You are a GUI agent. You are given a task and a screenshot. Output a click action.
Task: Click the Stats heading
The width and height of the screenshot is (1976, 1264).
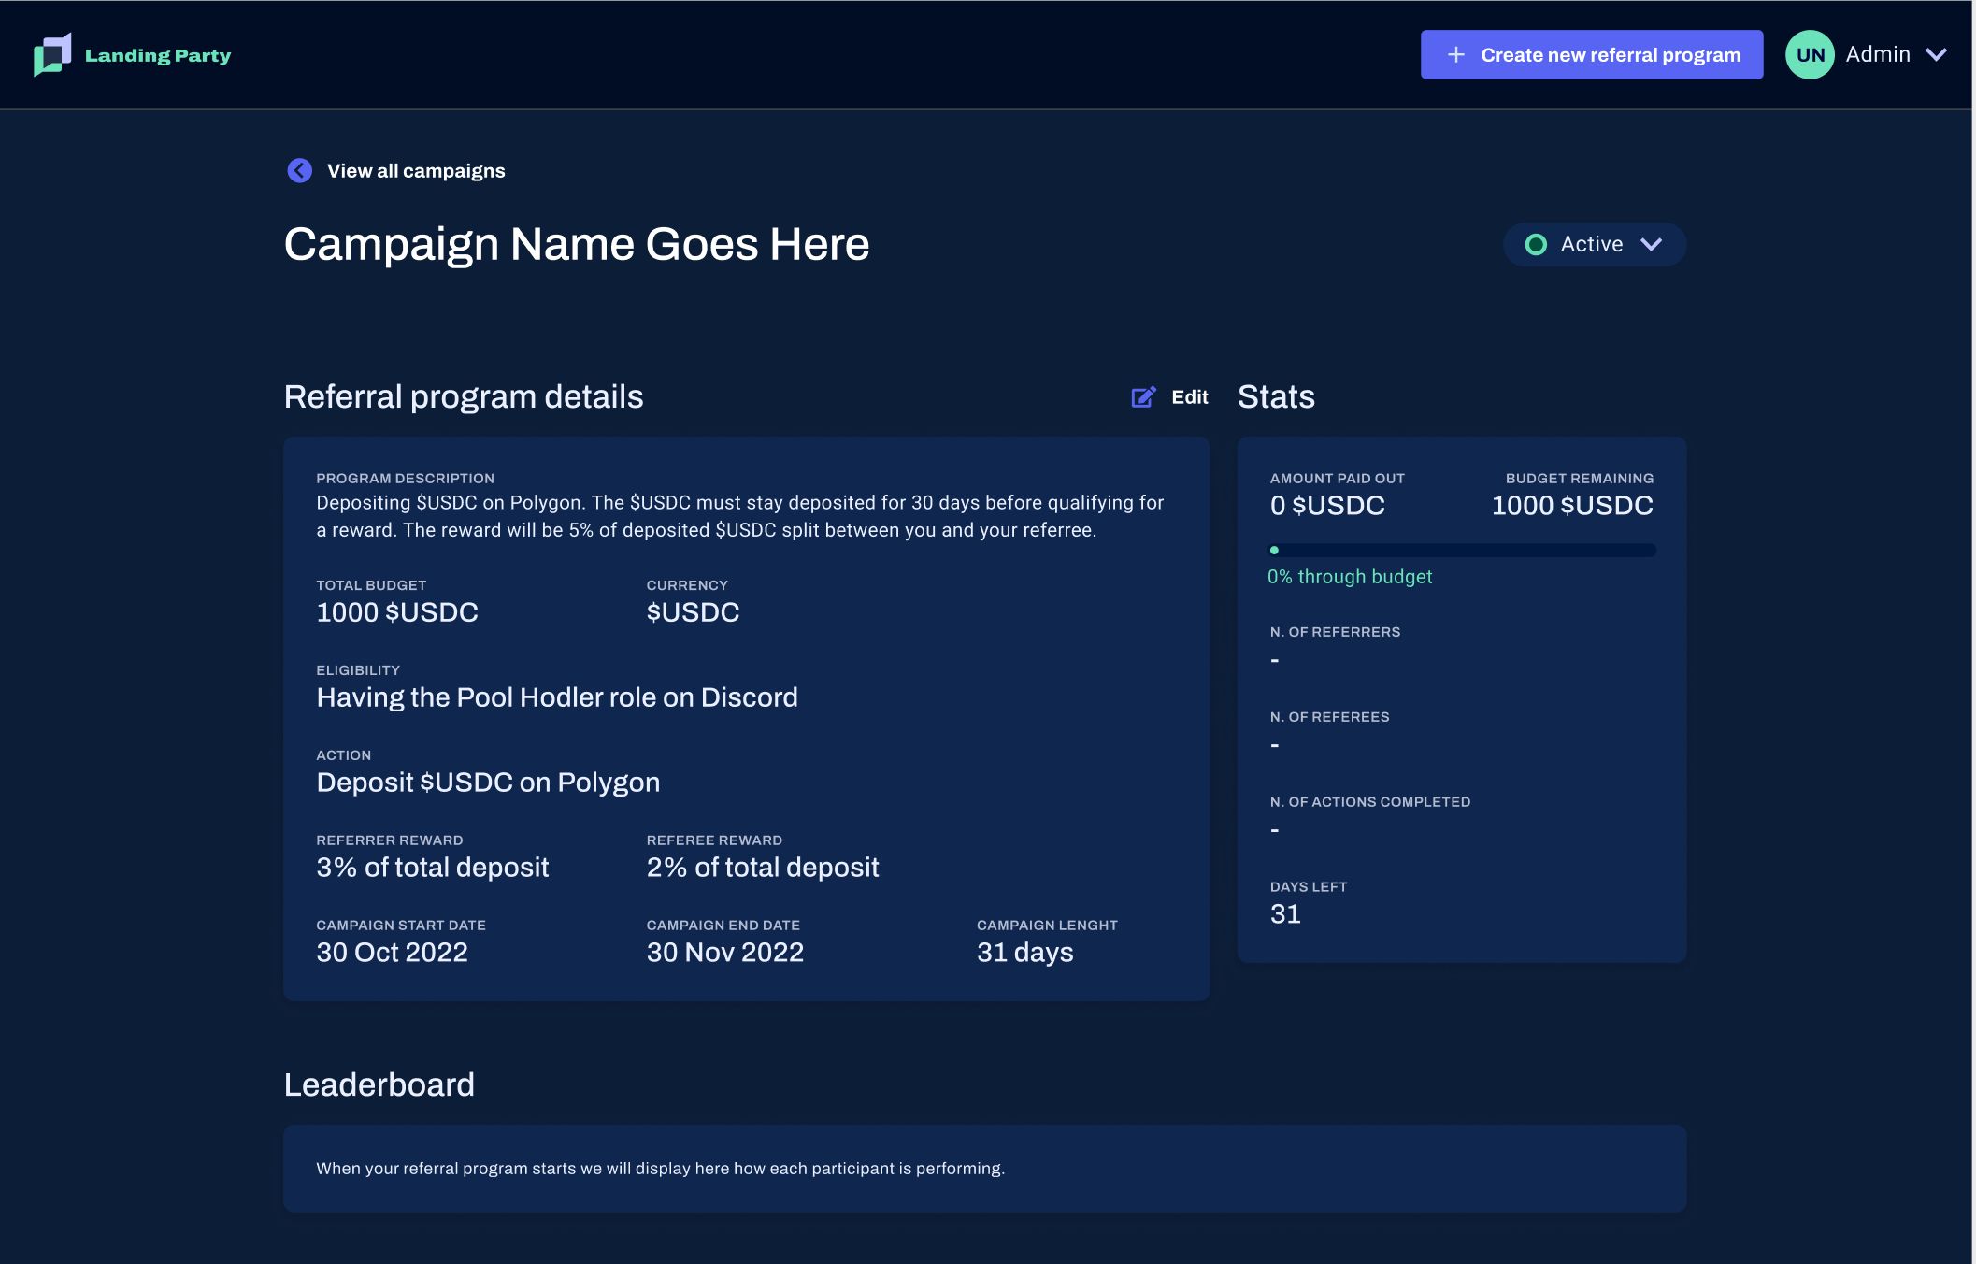click(x=1276, y=396)
